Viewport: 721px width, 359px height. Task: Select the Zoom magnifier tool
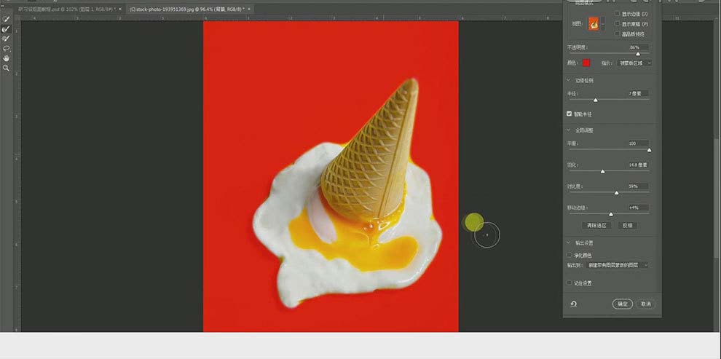[x=7, y=68]
